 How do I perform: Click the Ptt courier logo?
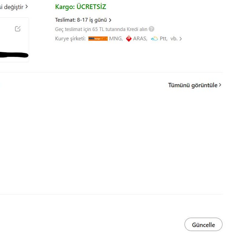154,39
